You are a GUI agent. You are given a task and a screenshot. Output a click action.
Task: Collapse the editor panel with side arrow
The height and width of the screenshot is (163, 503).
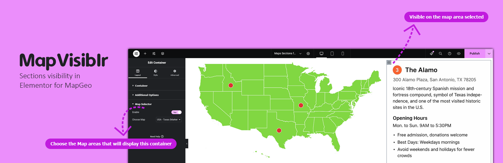pos(187,143)
